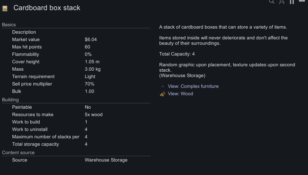
Task: Open search with the magnifier icon
Action: [x=272, y=1]
